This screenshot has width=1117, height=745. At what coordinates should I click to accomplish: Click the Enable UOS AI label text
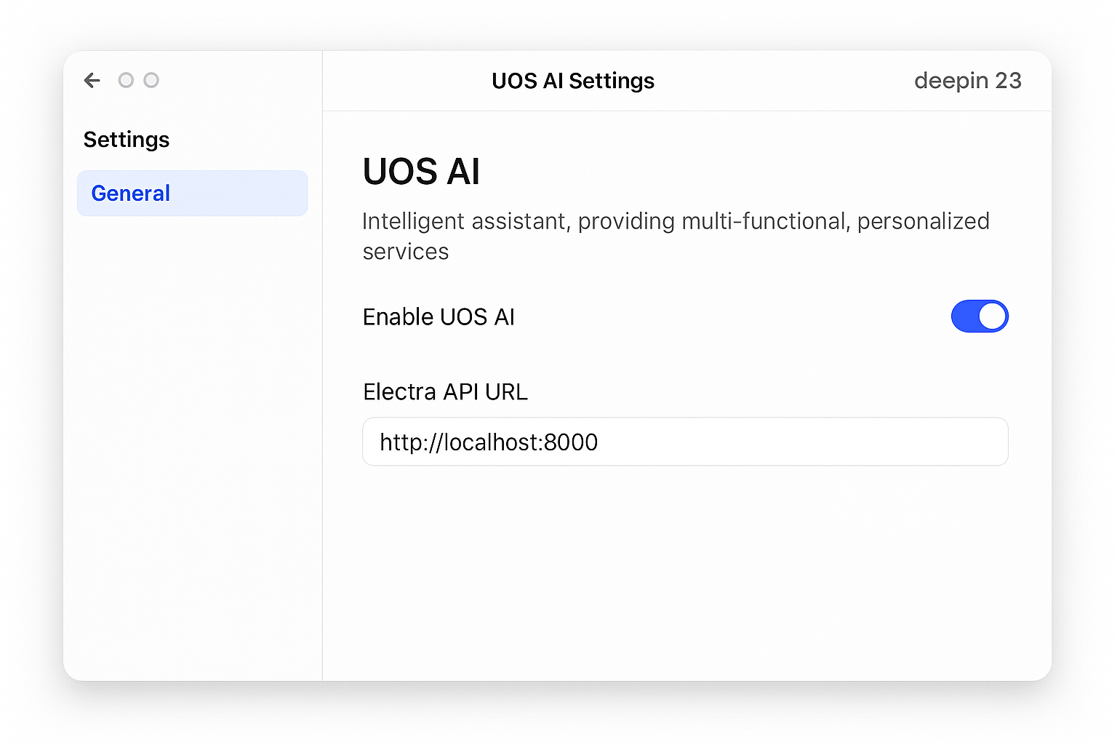click(x=439, y=317)
